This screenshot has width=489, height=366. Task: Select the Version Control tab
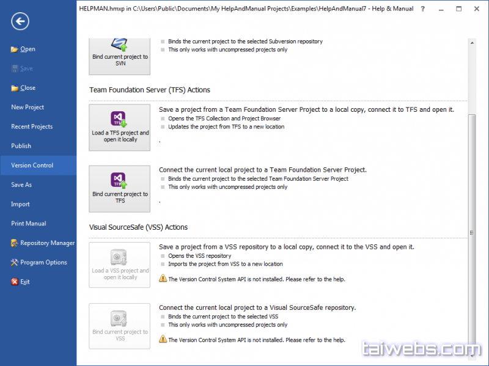(32, 166)
